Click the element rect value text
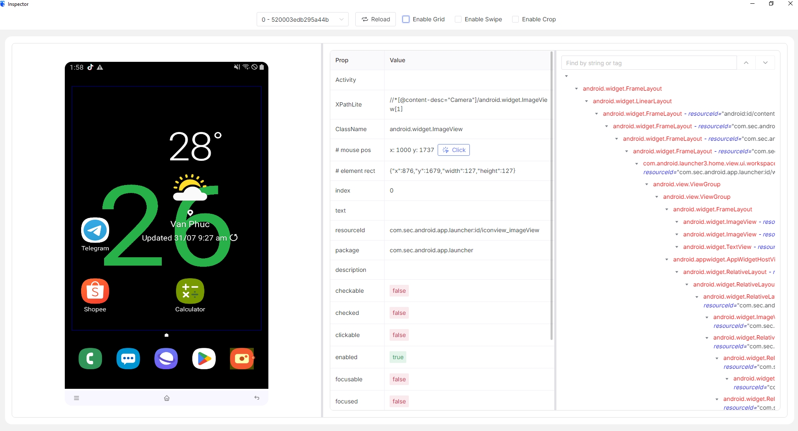The width and height of the screenshot is (798, 431). 452,171
